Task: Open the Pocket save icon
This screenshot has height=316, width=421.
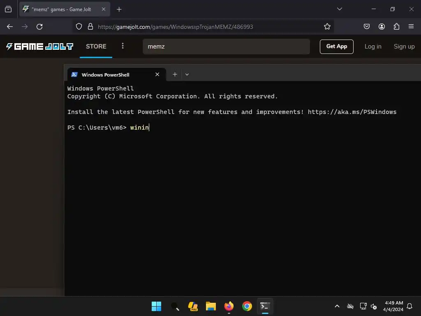Action: (366, 26)
